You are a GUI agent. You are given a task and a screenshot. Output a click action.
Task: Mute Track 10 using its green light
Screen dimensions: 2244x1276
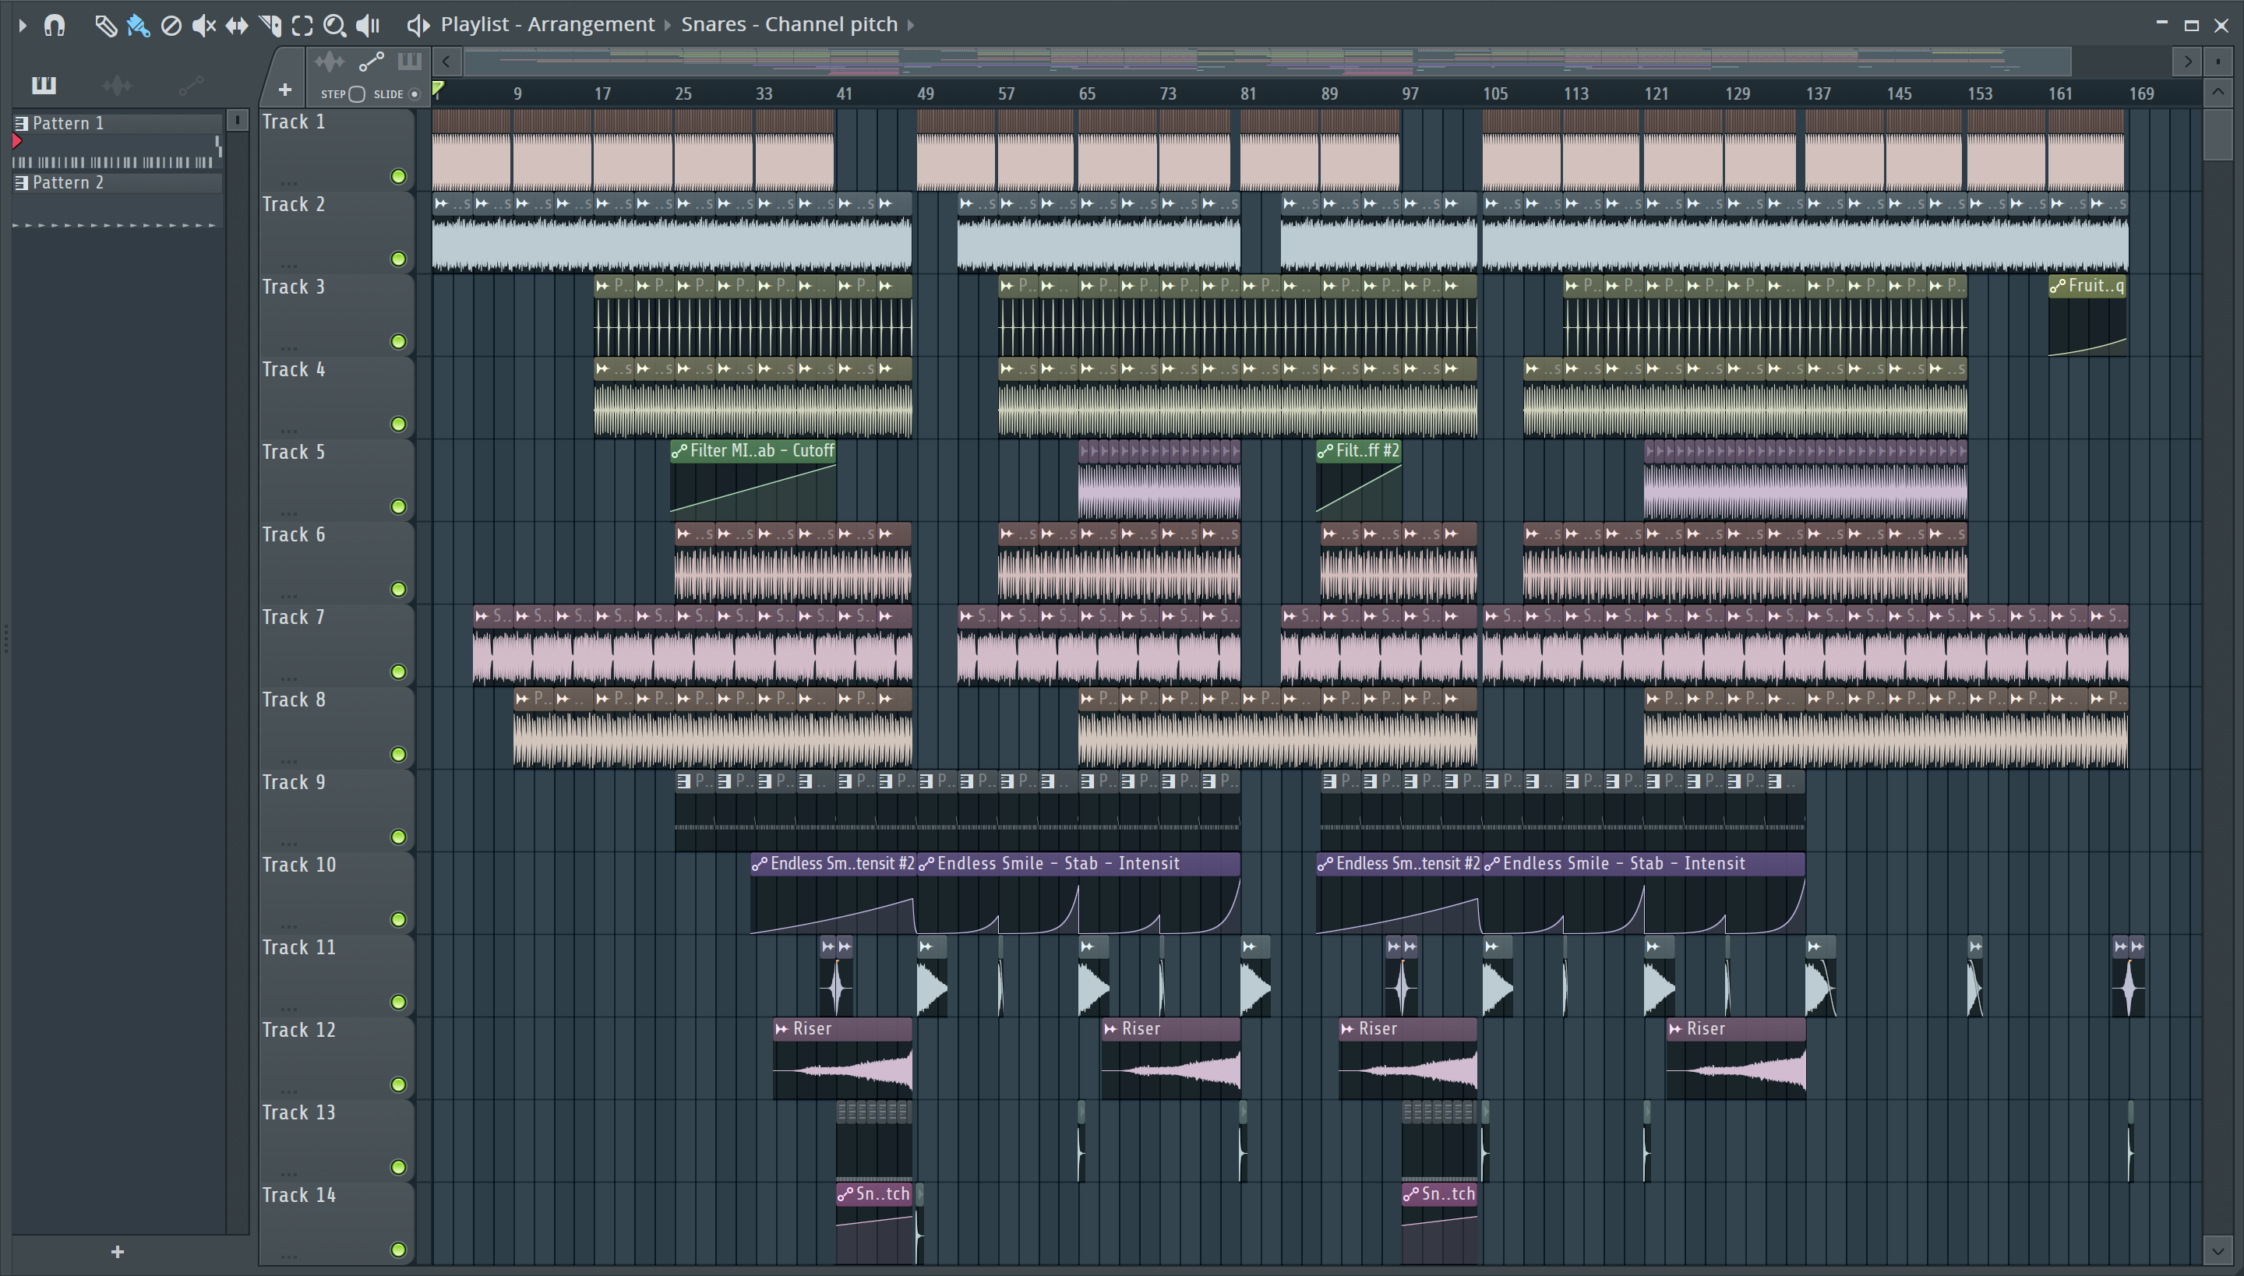click(x=398, y=920)
